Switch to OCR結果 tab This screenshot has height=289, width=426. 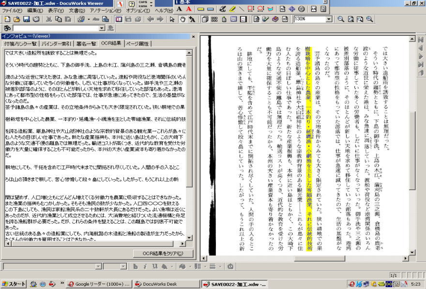pyautogui.click(x=111, y=43)
